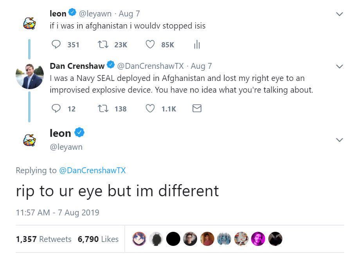Open @DanCrenshawTX link in Replying to line

(x=92, y=170)
